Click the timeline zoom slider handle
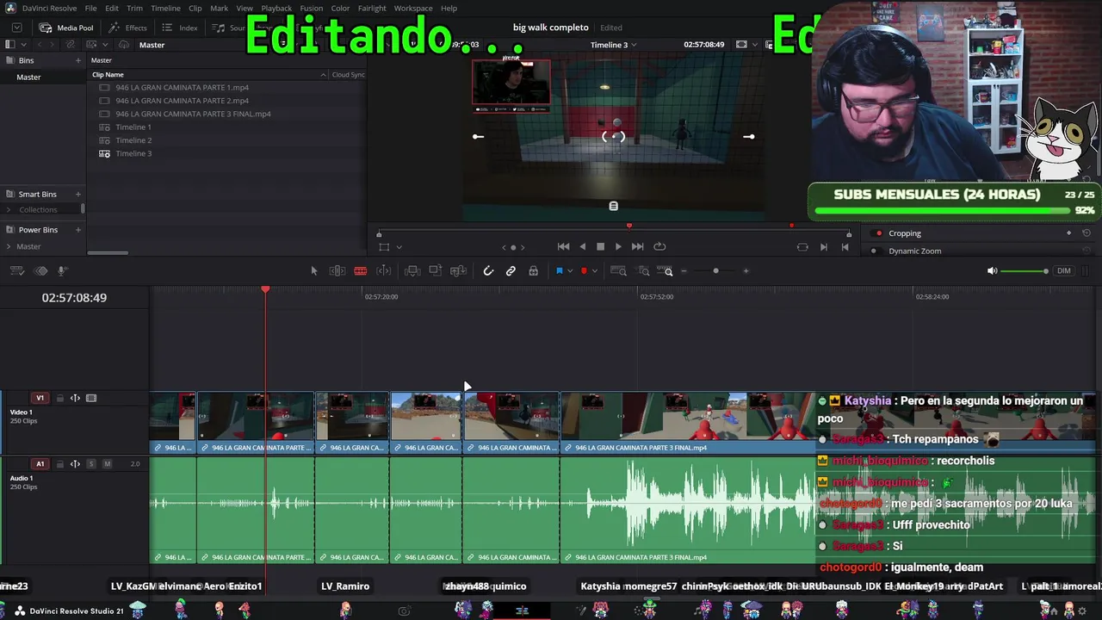This screenshot has width=1102, height=620. coord(715,271)
